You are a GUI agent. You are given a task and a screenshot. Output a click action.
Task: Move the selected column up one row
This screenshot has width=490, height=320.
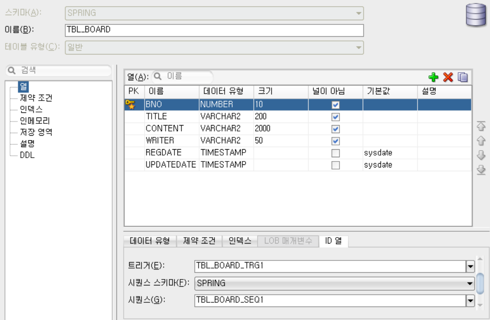[x=481, y=141]
